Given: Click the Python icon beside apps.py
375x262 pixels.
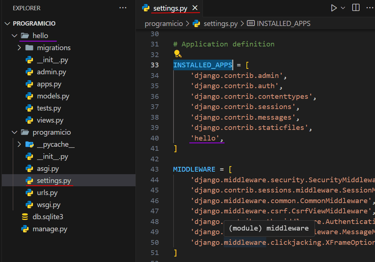Looking at the screenshot, I should coord(29,84).
